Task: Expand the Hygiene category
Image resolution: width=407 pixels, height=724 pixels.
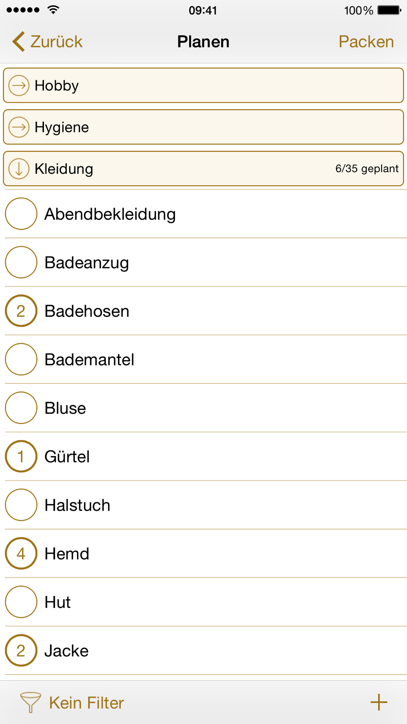Action: (19, 127)
